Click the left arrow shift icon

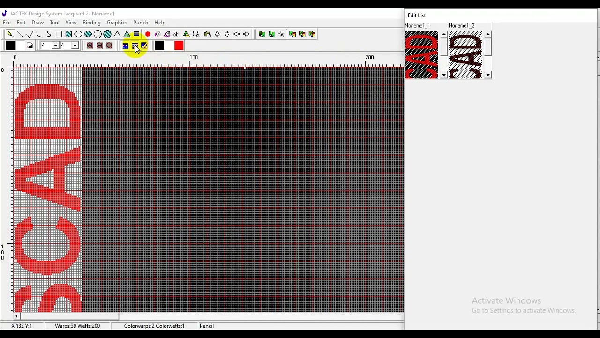tap(237, 34)
